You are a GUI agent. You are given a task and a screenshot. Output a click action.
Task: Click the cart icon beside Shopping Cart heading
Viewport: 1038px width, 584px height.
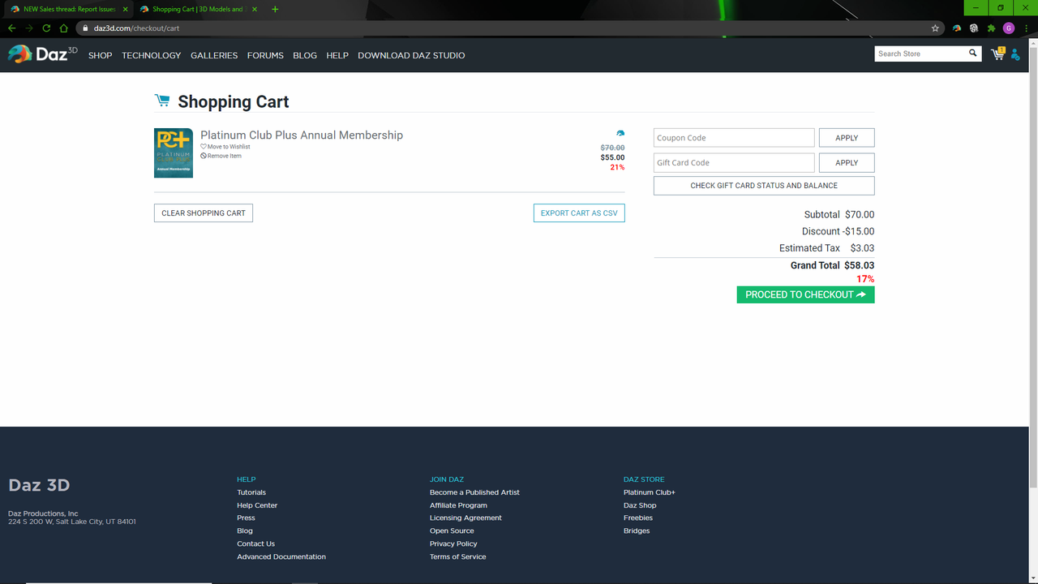click(162, 101)
